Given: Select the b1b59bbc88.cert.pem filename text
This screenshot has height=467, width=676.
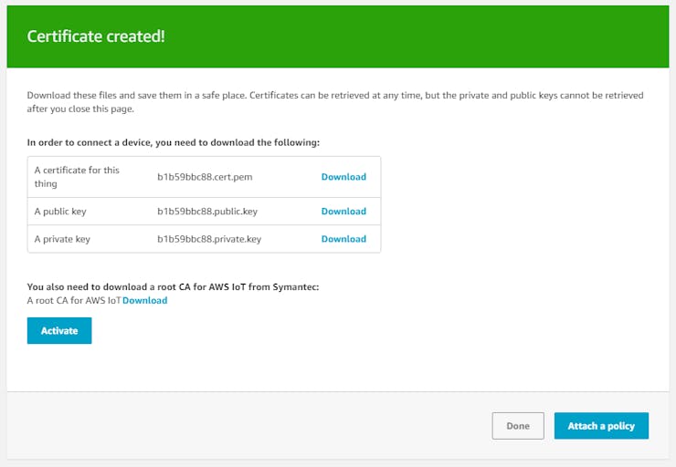Looking at the screenshot, I should (x=205, y=177).
